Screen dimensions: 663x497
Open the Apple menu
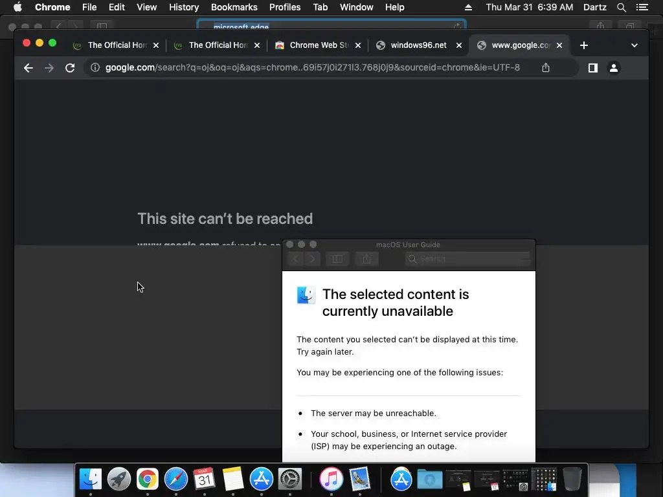[x=17, y=7]
